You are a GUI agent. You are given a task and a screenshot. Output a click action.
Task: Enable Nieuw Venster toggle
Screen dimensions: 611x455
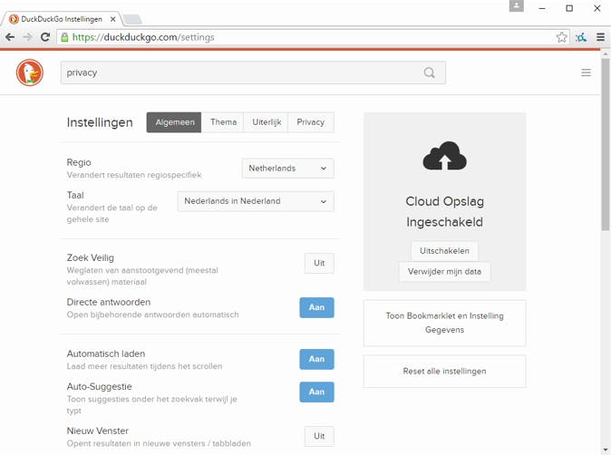pyautogui.click(x=319, y=436)
